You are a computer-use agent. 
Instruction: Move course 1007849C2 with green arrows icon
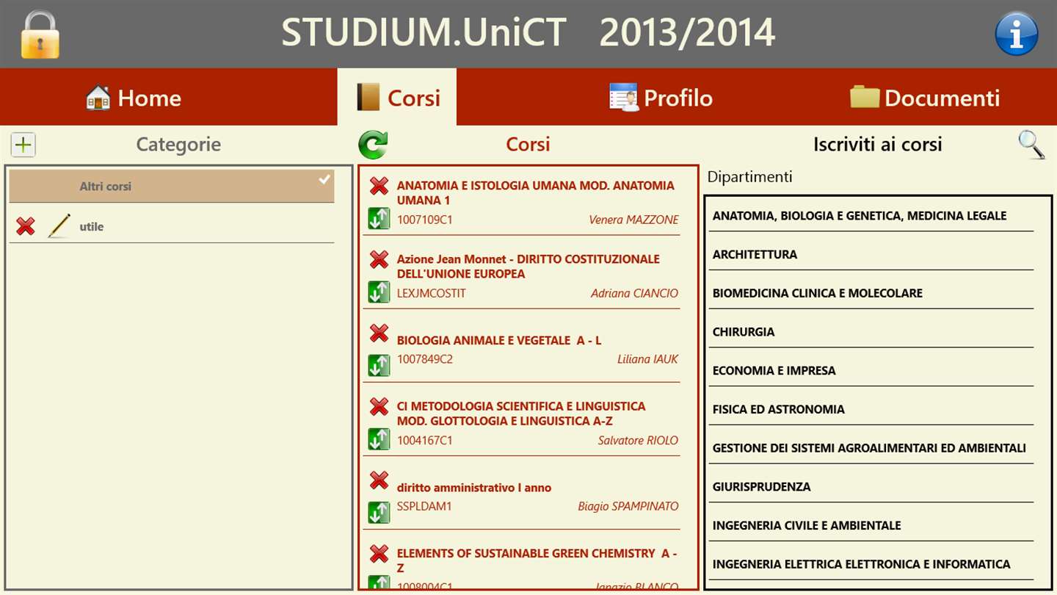tap(379, 366)
